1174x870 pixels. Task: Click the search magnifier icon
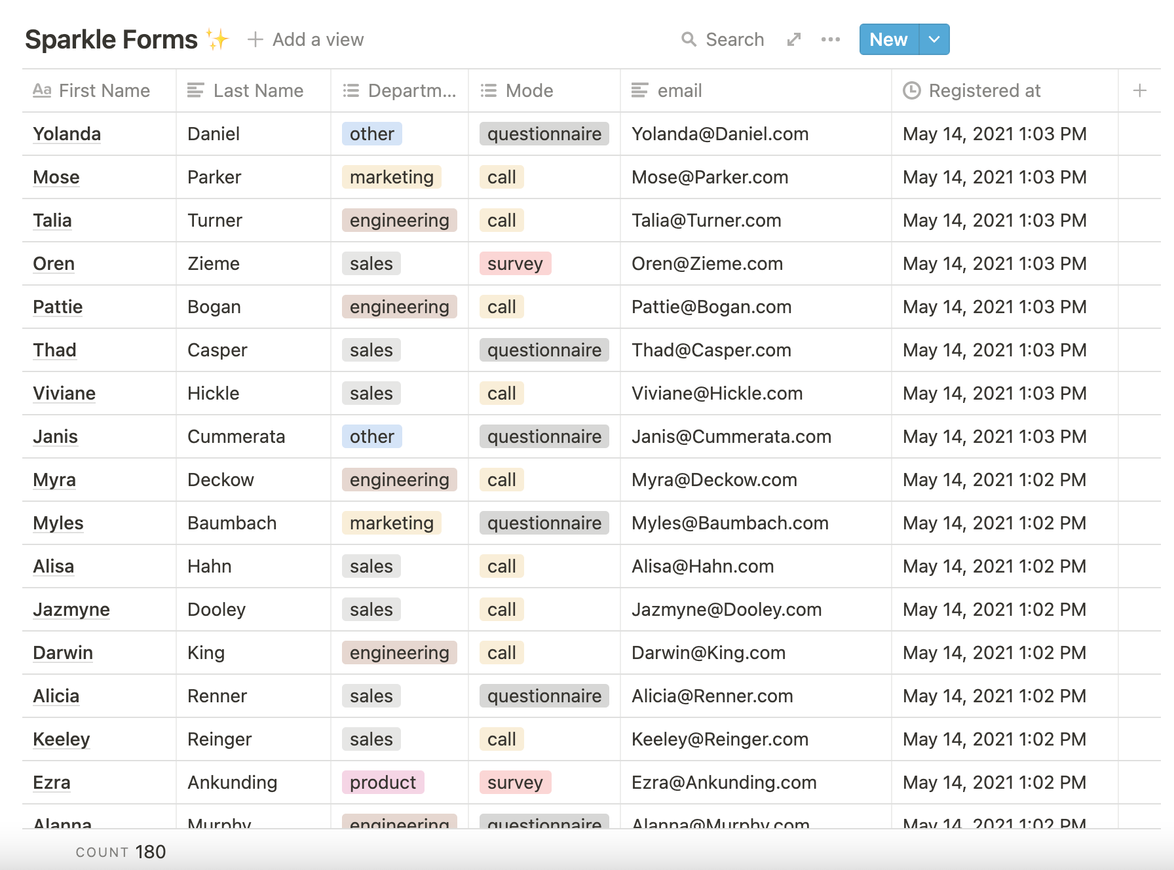click(688, 39)
